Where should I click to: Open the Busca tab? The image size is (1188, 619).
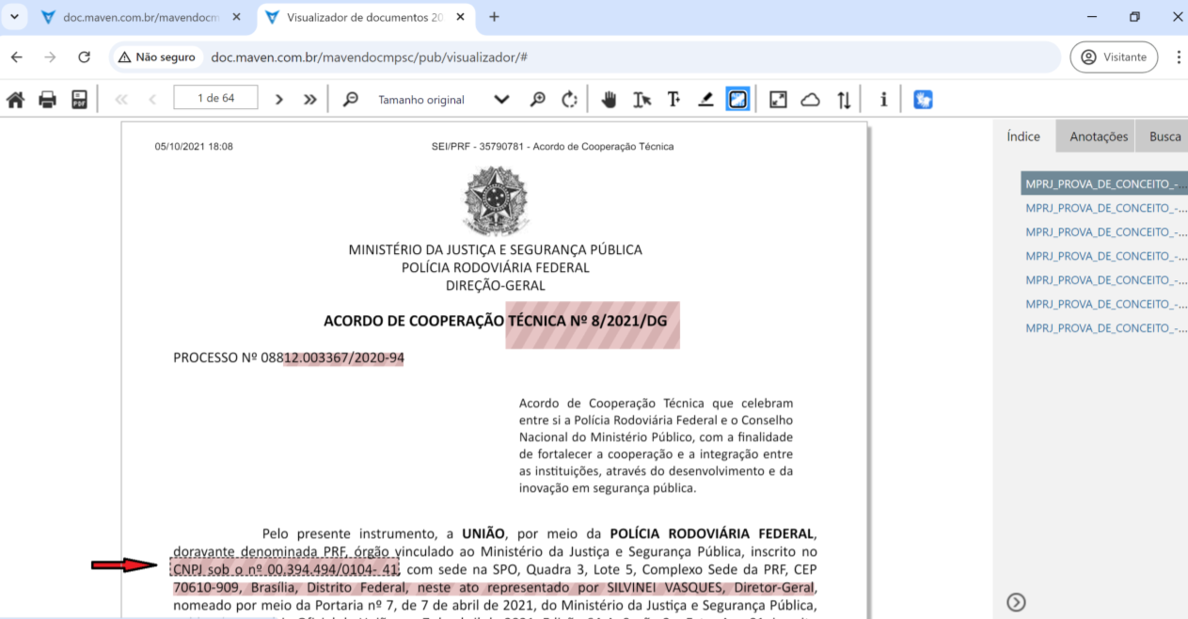(1164, 136)
